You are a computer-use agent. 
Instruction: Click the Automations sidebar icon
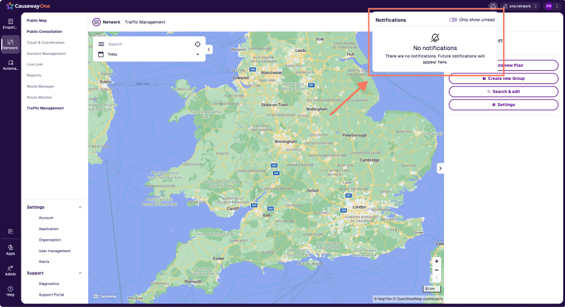[10, 64]
